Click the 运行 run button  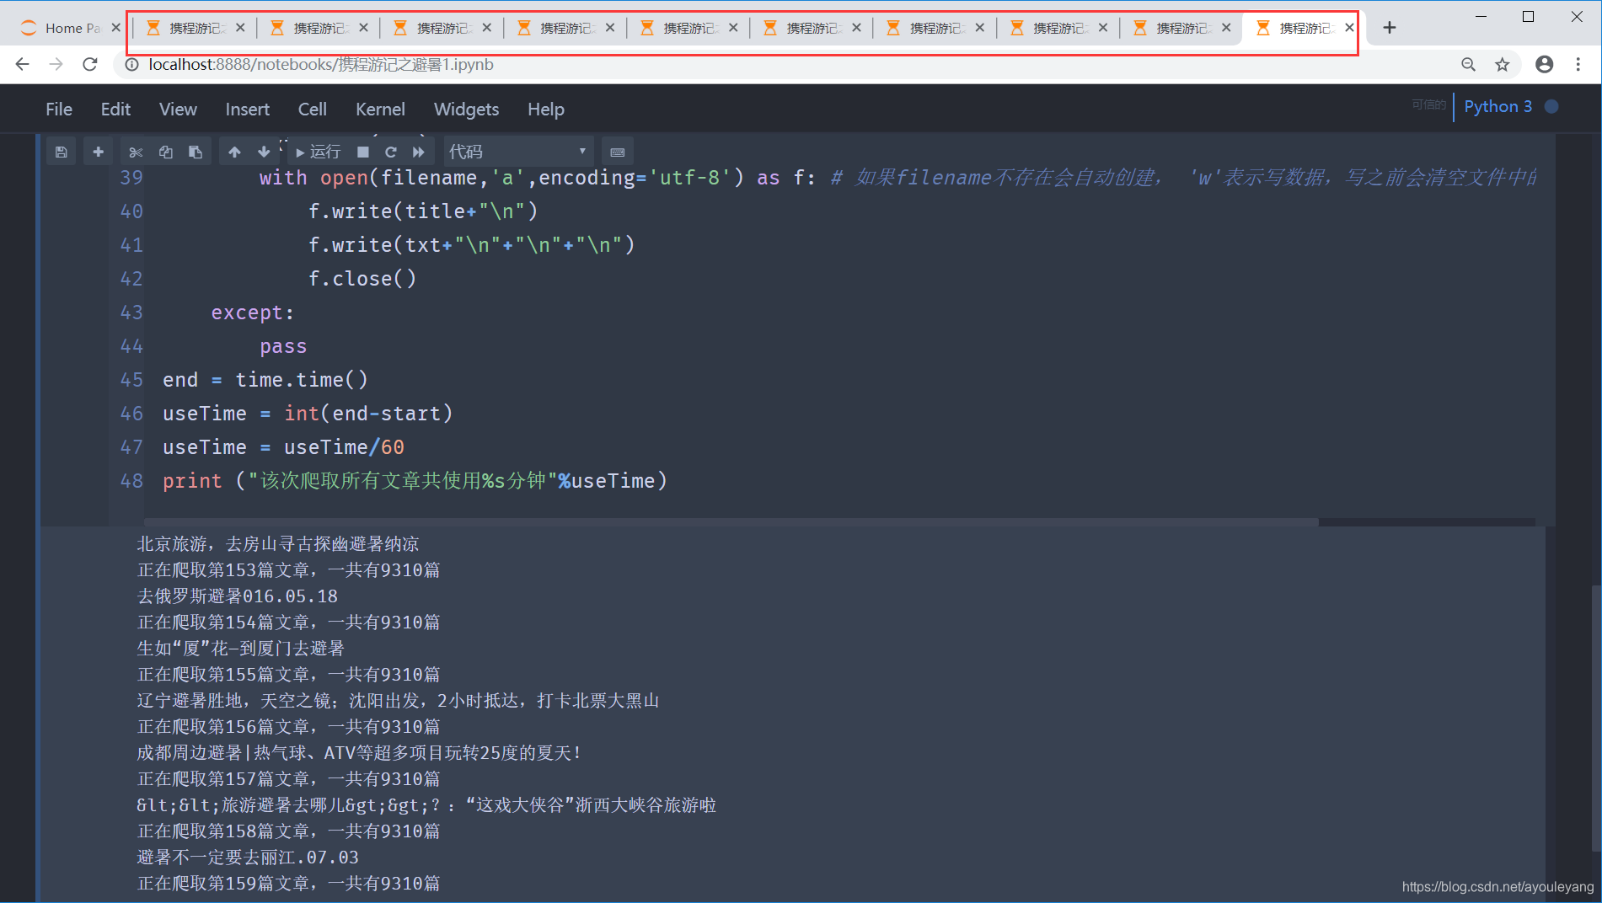tap(318, 152)
